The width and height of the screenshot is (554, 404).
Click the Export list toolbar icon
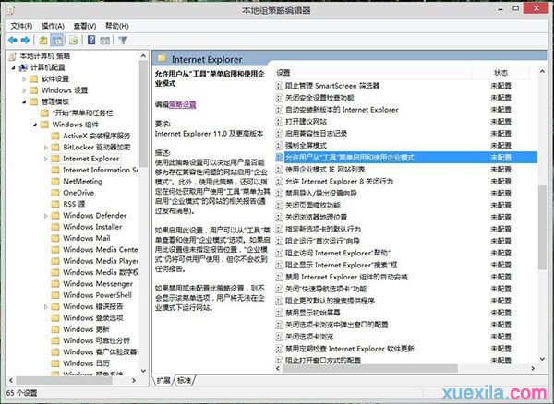pyautogui.click(x=74, y=41)
